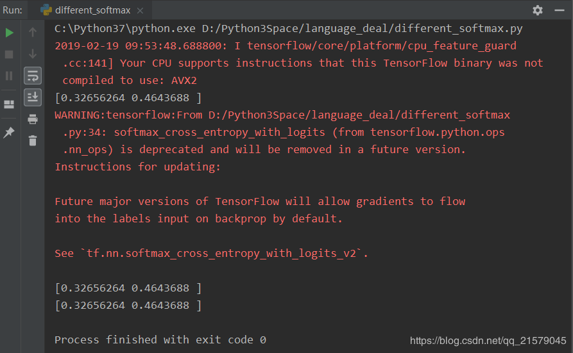Pin the Run tab
This screenshot has width=573, height=353.
tap(9, 133)
